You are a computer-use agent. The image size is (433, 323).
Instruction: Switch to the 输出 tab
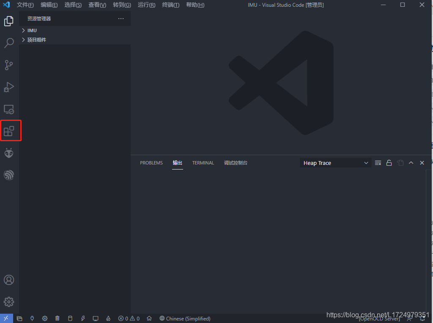pyautogui.click(x=177, y=163)
